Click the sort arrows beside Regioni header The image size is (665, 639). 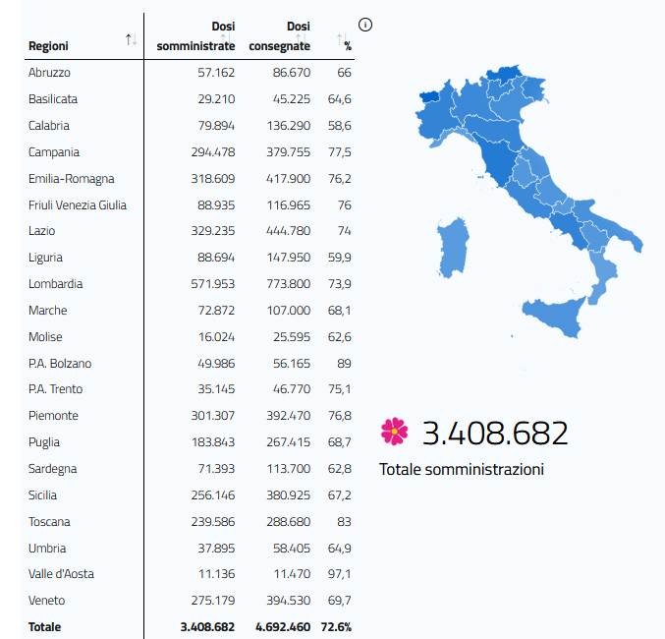[x=131, y=39]
